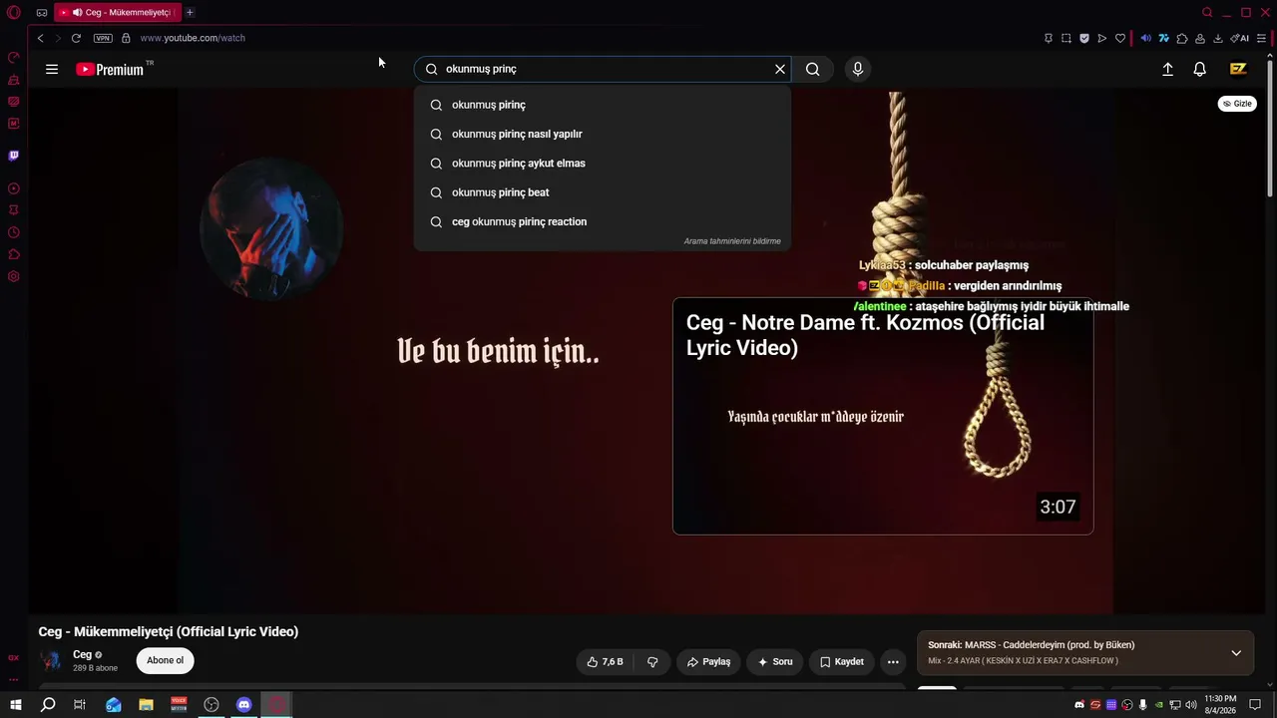Image resolution: width=1277 pixels, height=718 pixels.
Task: Open the browser downloads icon
Action: [x=1218, y=38]
